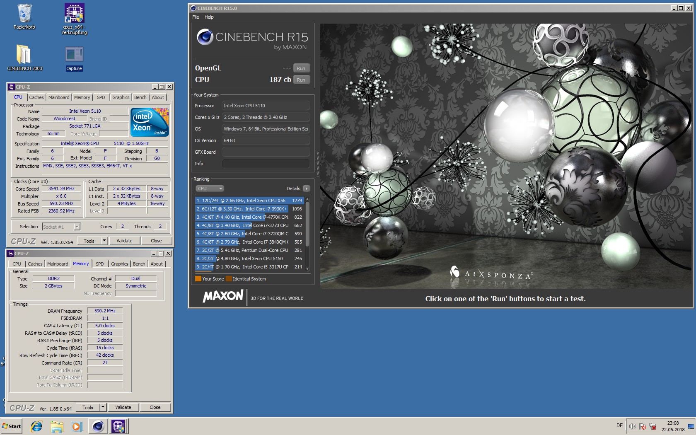Open the CINEBENCH 2003 desktop folder
The height and width of the screenshot is (435, 696).
coord(24,58)
